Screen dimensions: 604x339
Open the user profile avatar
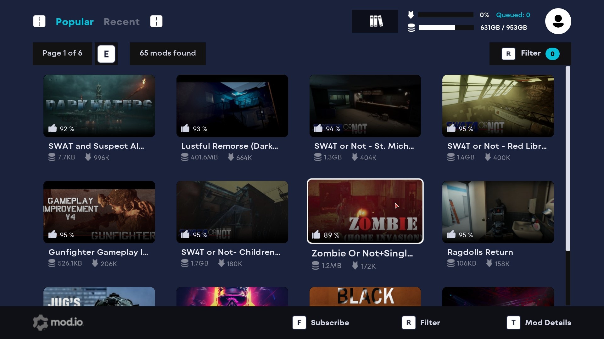558,21
